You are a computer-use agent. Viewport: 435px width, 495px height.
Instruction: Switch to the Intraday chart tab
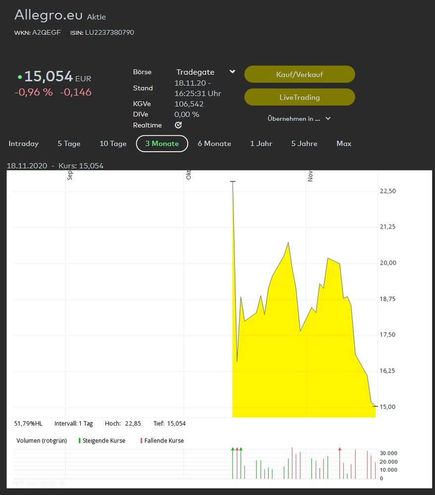click(x=23, y=144)
